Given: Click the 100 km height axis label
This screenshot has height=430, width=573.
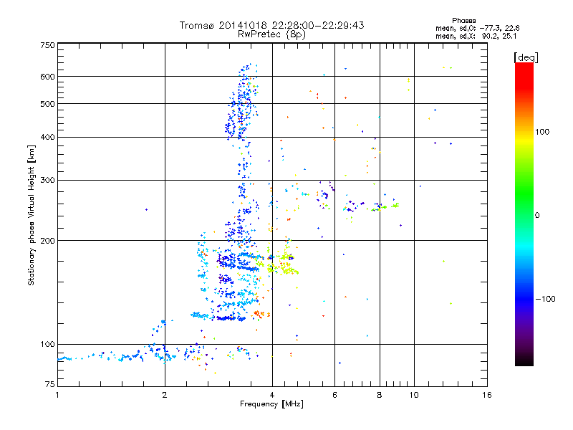Looking at the screenshot, I should [x=47, y=345].
